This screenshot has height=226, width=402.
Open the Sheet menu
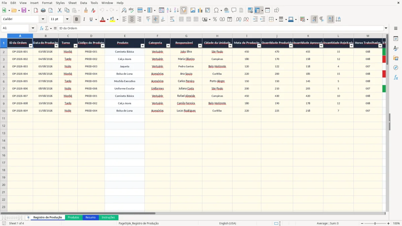73,3
